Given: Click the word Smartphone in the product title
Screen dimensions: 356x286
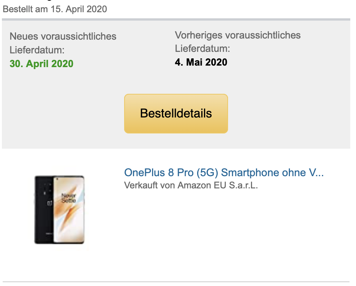Looking at the screenshot, I should coord(250,173).
